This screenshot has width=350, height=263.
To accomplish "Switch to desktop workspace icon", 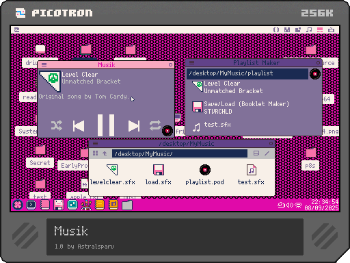I will (320, 30).
